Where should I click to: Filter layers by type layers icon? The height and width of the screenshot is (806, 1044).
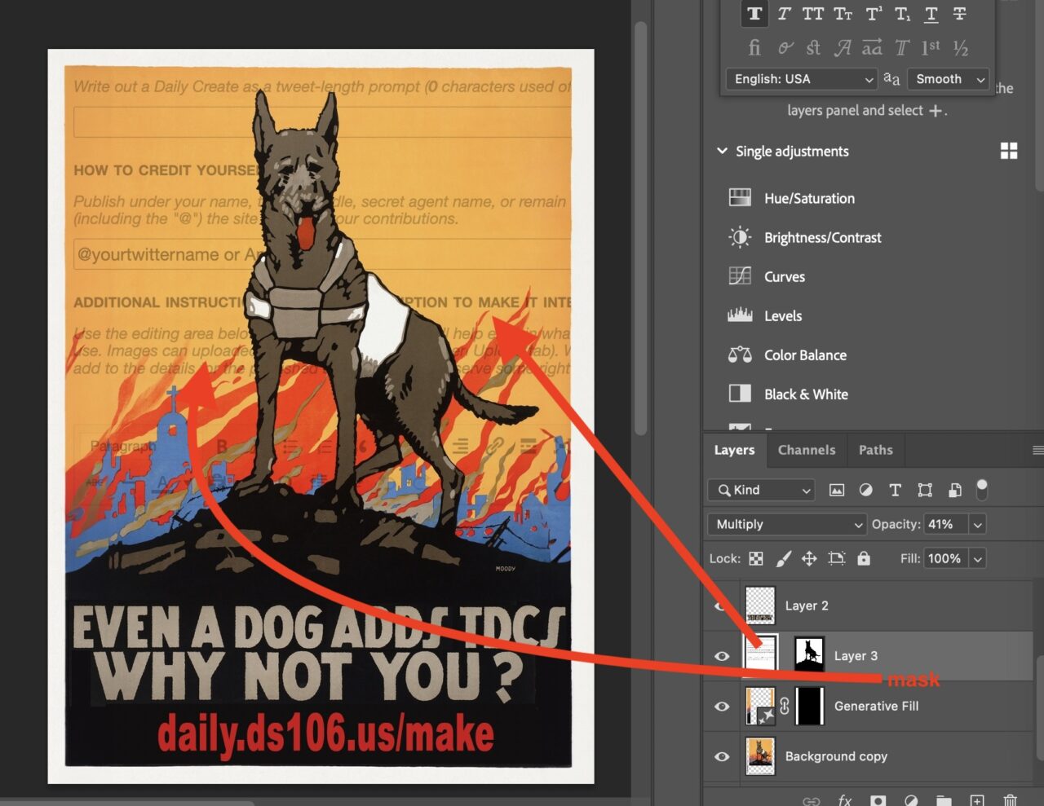(895, 490)
